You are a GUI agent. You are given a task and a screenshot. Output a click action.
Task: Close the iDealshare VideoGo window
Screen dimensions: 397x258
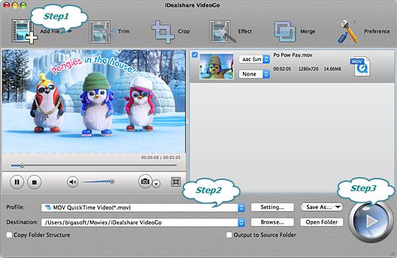click(7, 5)
